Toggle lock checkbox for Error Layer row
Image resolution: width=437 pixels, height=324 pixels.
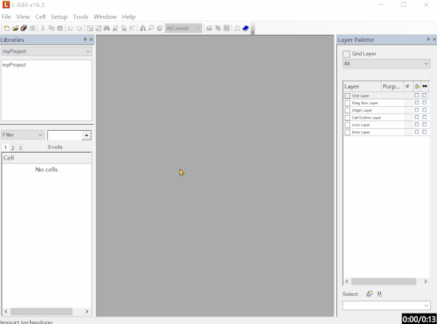[416, 132]
